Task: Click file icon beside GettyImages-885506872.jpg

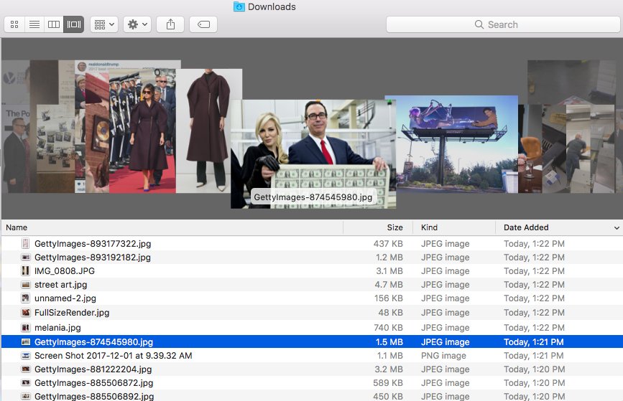Action: [26, 383]
